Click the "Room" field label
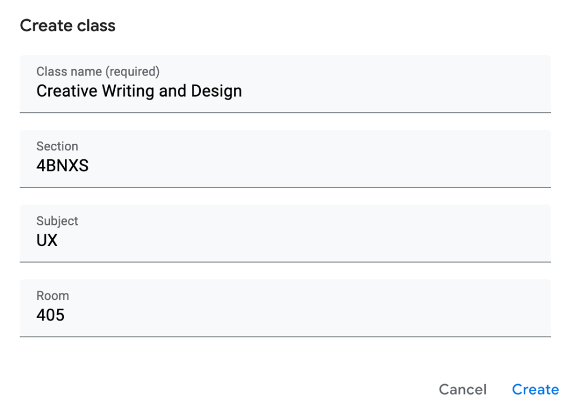This screenshot has height=411, width=573. tap(53, 296)
